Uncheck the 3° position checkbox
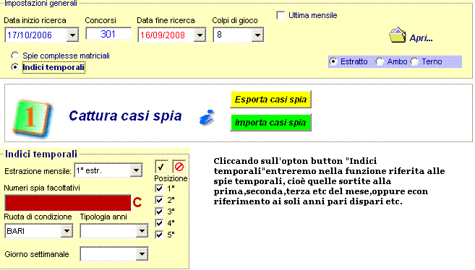The image size is (475, 270). point(159,212)
